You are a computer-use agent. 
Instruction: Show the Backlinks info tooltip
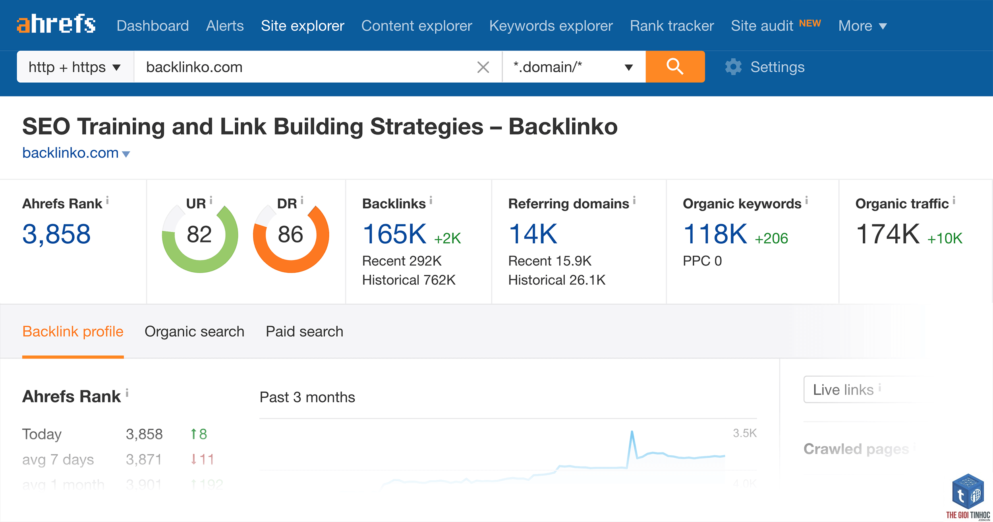431,201
